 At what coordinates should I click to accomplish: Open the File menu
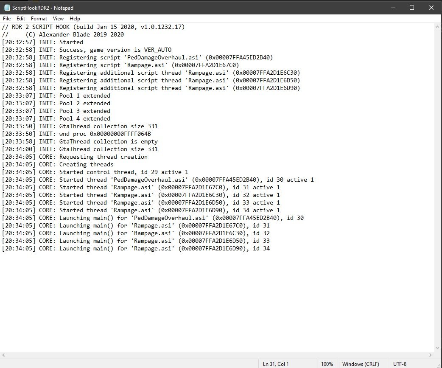coord(7,19)
